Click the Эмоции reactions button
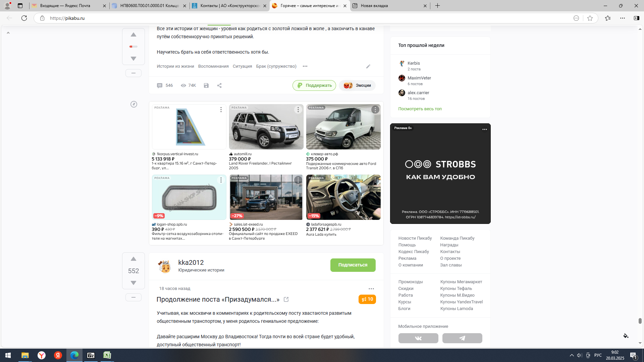The height and width of the screenshot is (362, 644). (357, 85)
